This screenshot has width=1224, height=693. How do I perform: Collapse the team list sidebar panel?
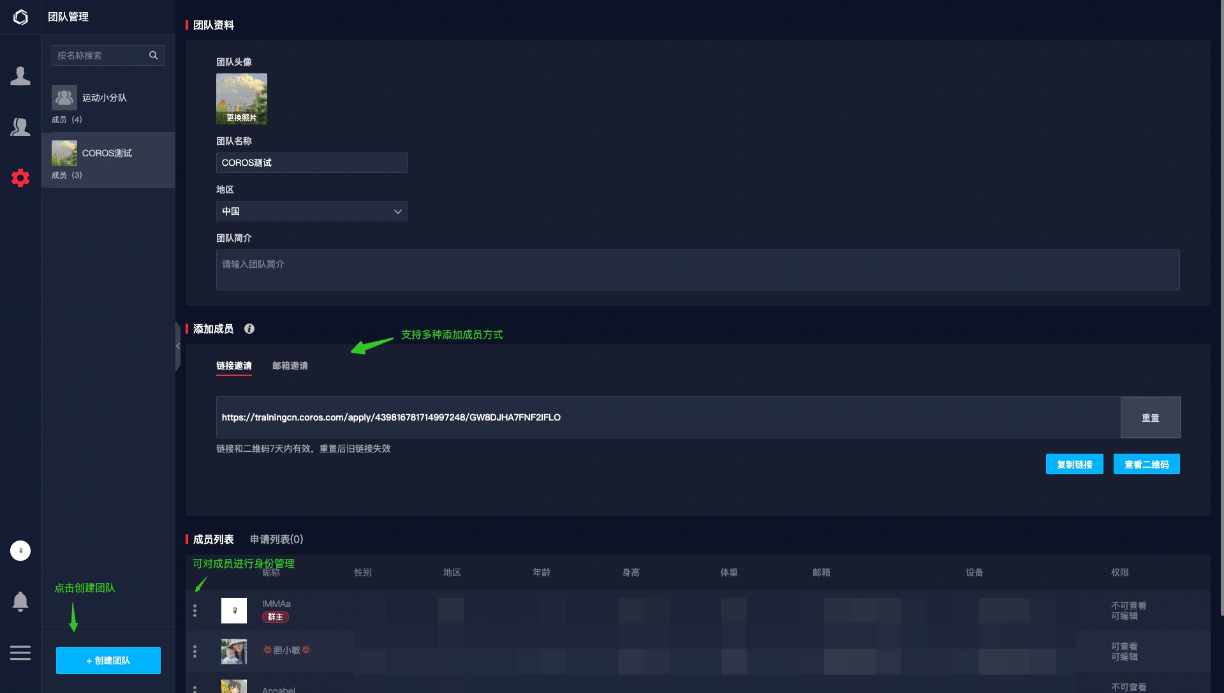(178, 346)
